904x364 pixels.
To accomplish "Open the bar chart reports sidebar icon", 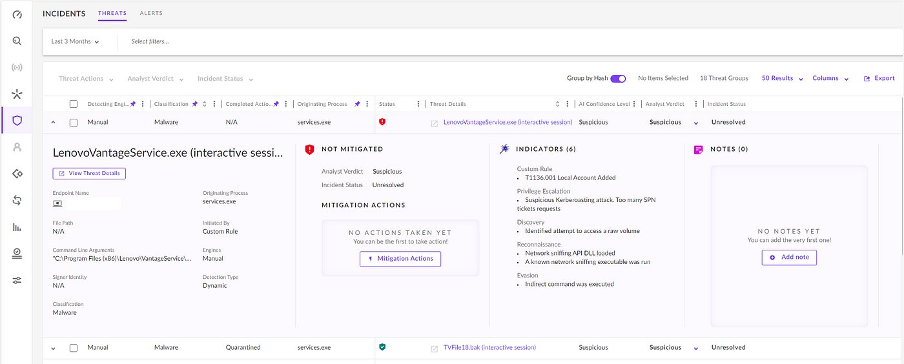I will tap(17, 227).
